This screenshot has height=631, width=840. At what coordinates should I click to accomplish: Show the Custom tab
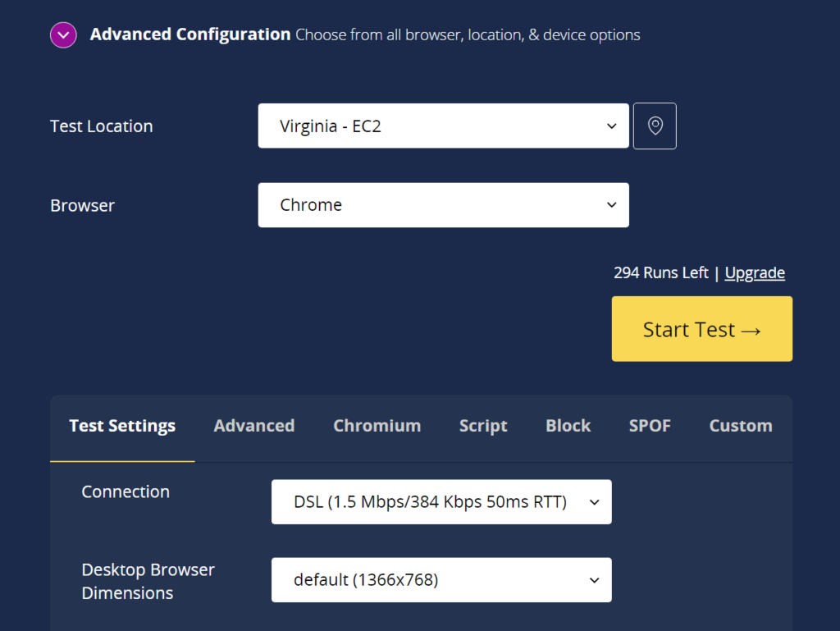click(741, 426)
